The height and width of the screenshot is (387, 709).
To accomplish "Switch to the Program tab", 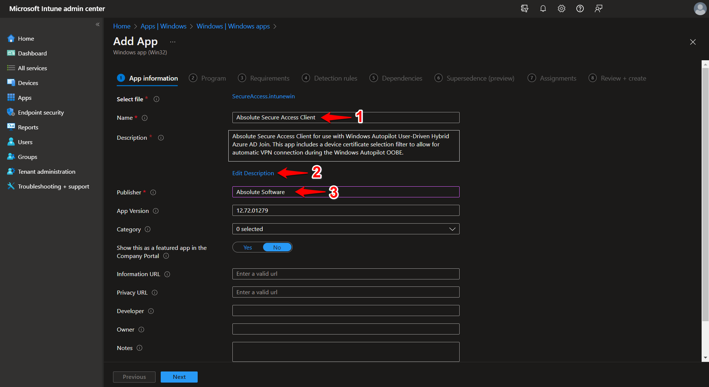I will point(213,78).
